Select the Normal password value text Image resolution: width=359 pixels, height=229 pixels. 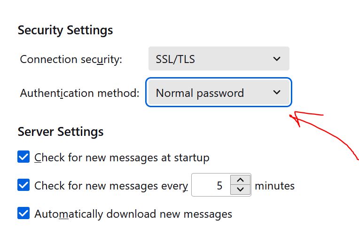coord(200,93)
